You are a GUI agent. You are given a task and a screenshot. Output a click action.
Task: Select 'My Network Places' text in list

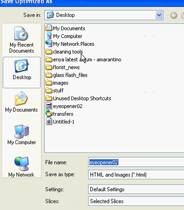point(74,44)
